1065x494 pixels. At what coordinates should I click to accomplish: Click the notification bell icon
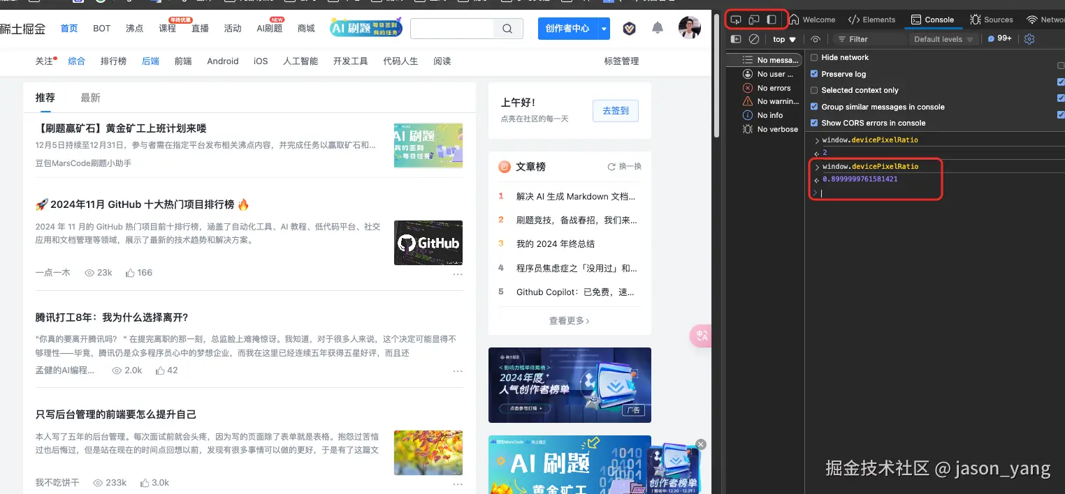pyautogui.click(x=658, y=28)
